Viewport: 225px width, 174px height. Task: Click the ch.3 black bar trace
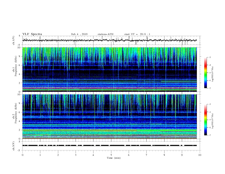click(x=110, y=146)
